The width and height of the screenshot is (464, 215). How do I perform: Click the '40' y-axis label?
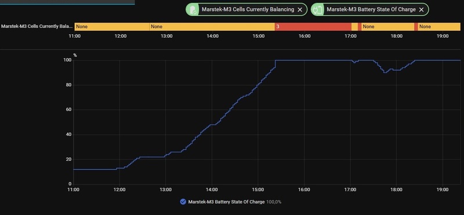pos(68,135)
